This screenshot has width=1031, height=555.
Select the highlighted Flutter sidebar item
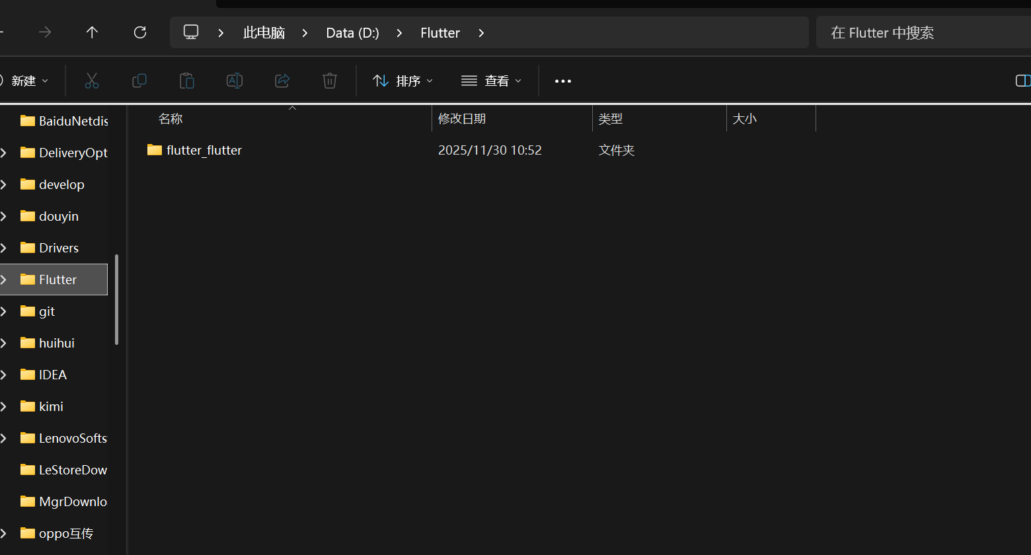coord(54,279)
